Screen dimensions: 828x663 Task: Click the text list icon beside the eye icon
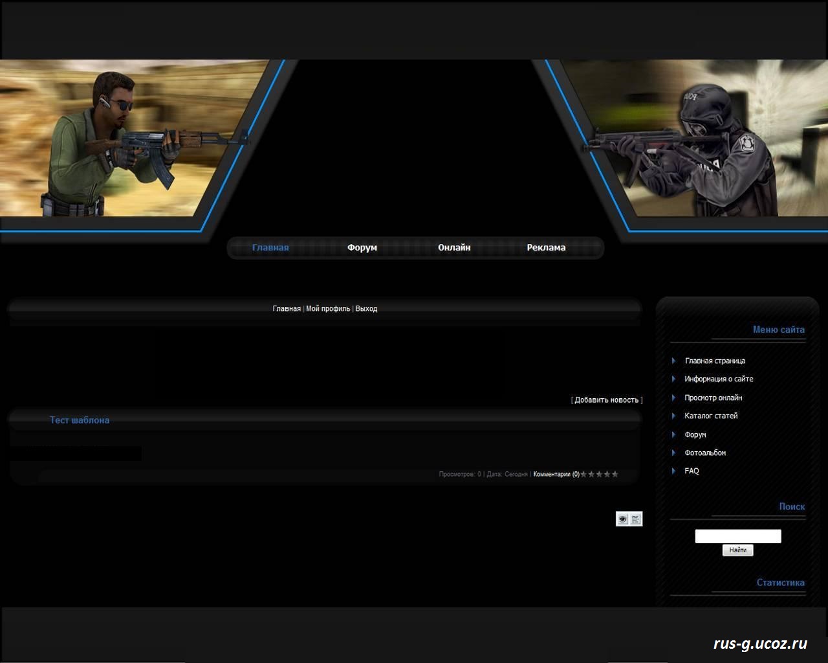pyautogui.click(x=636, y=519)
